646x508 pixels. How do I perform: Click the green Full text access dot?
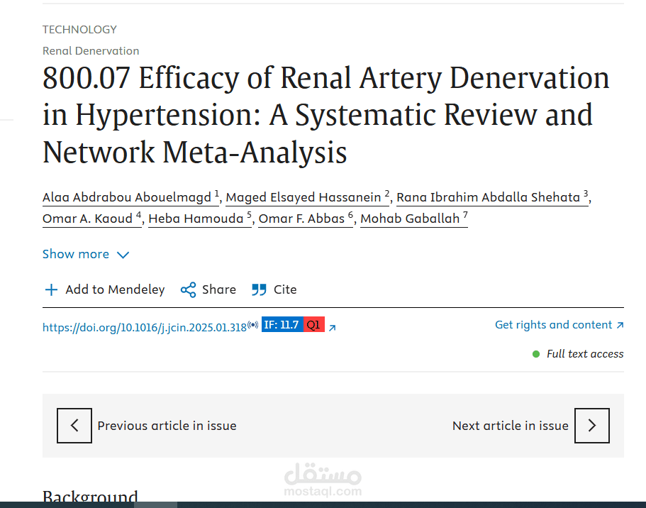pyautogui.click(x=536, y=354)
